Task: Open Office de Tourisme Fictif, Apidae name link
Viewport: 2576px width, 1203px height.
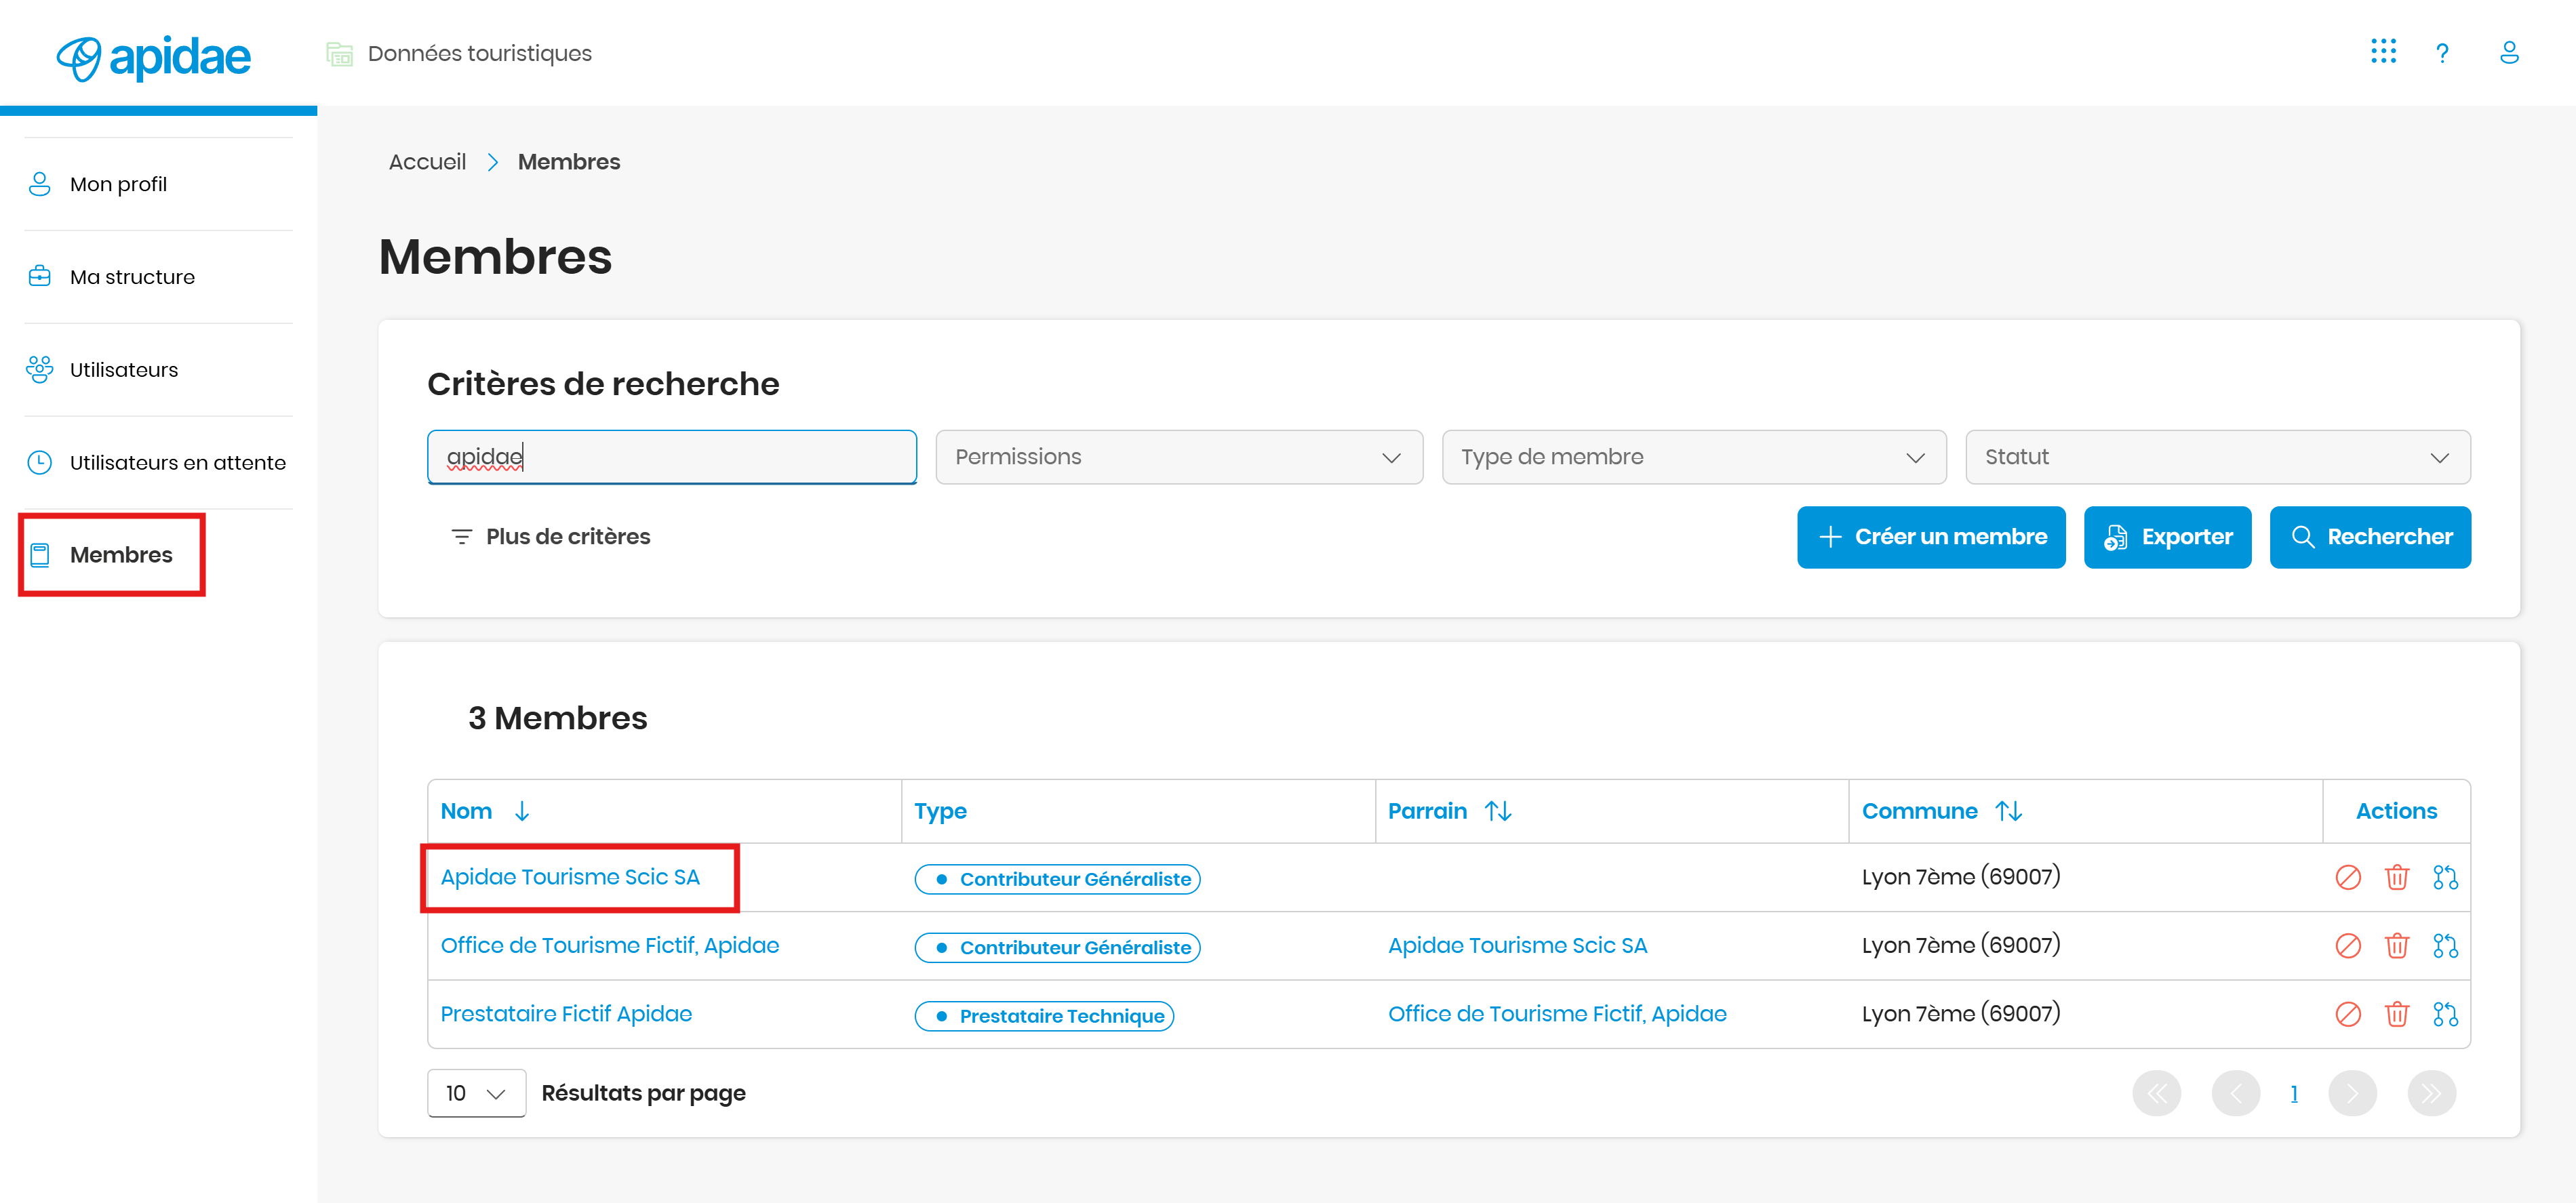Action: [x=610, y=945]
